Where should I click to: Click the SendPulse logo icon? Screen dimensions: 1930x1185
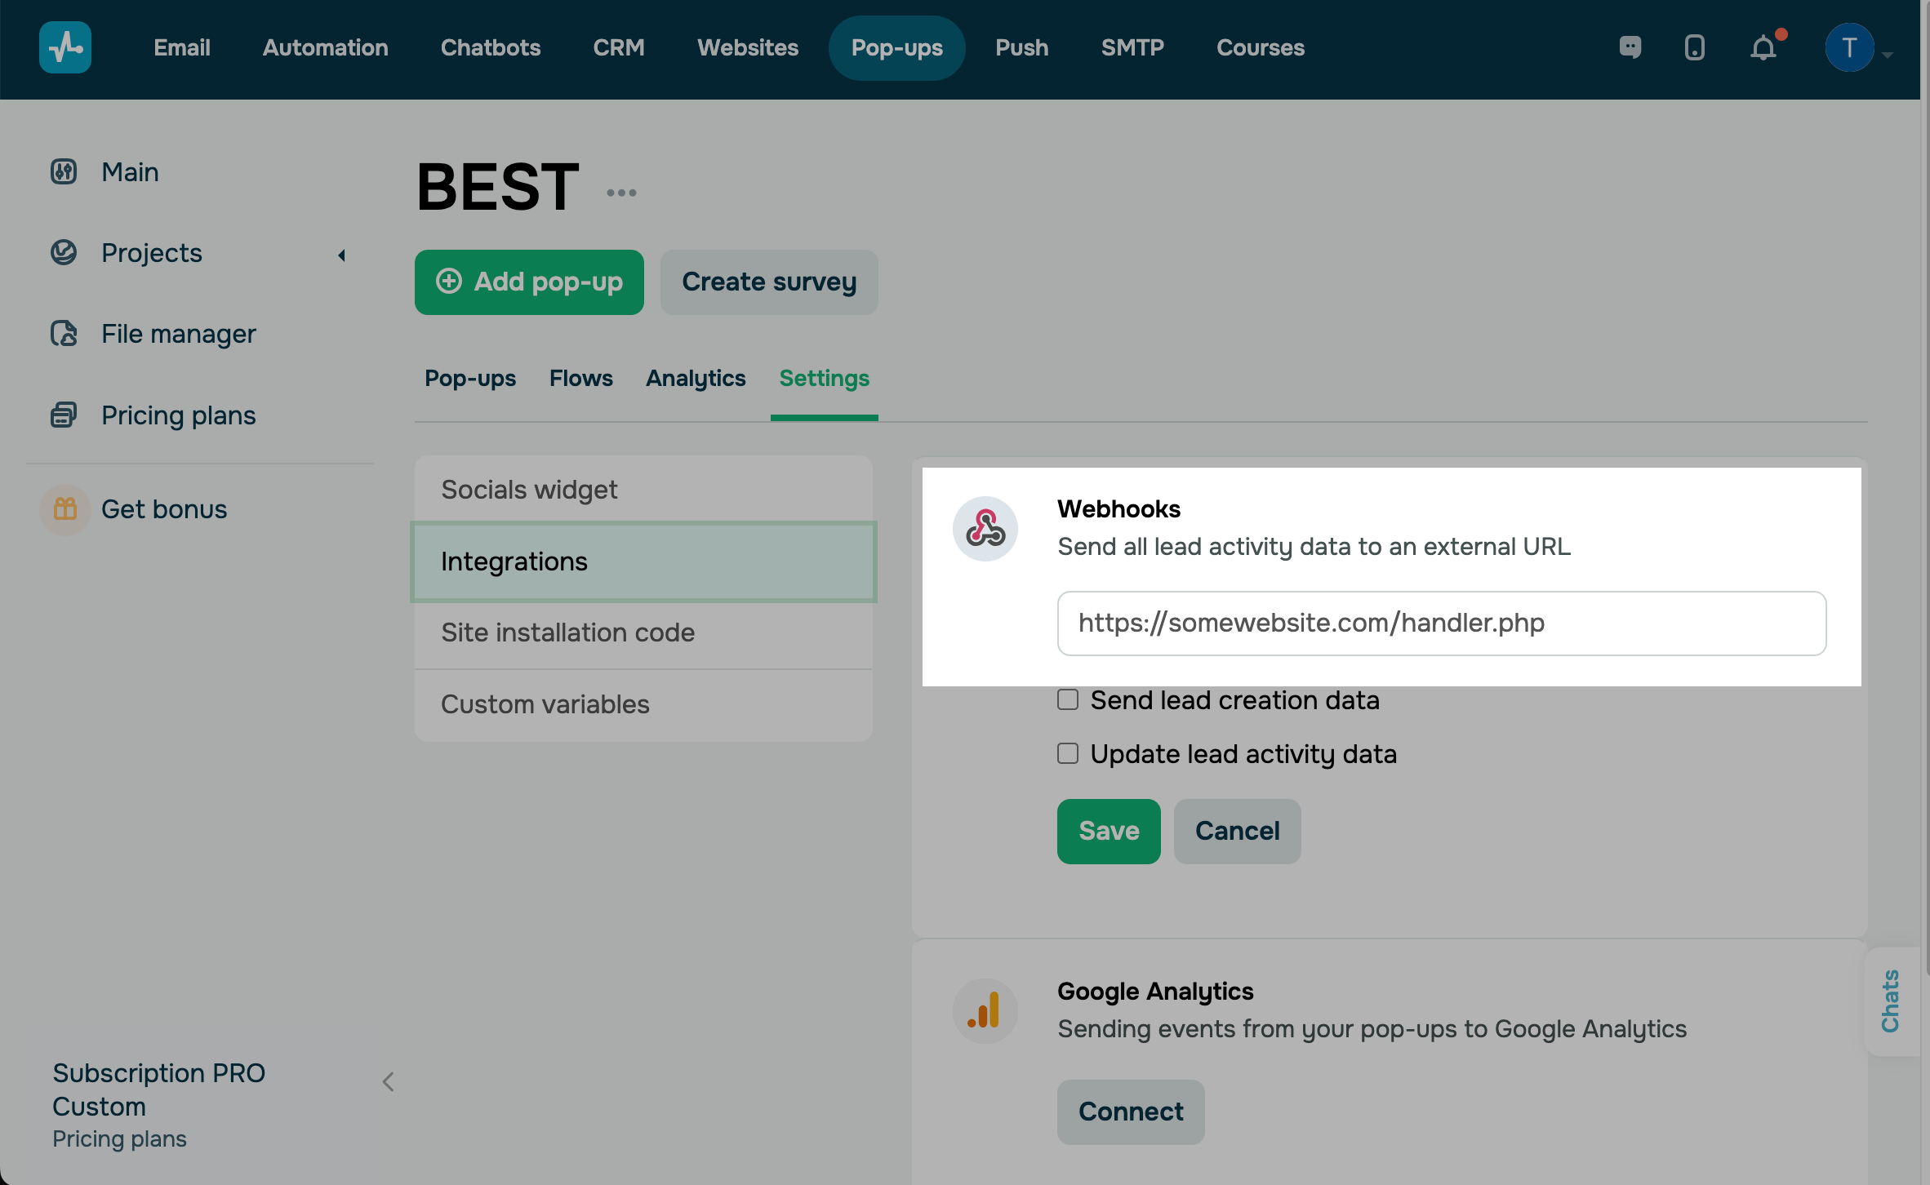pos(65,47)
